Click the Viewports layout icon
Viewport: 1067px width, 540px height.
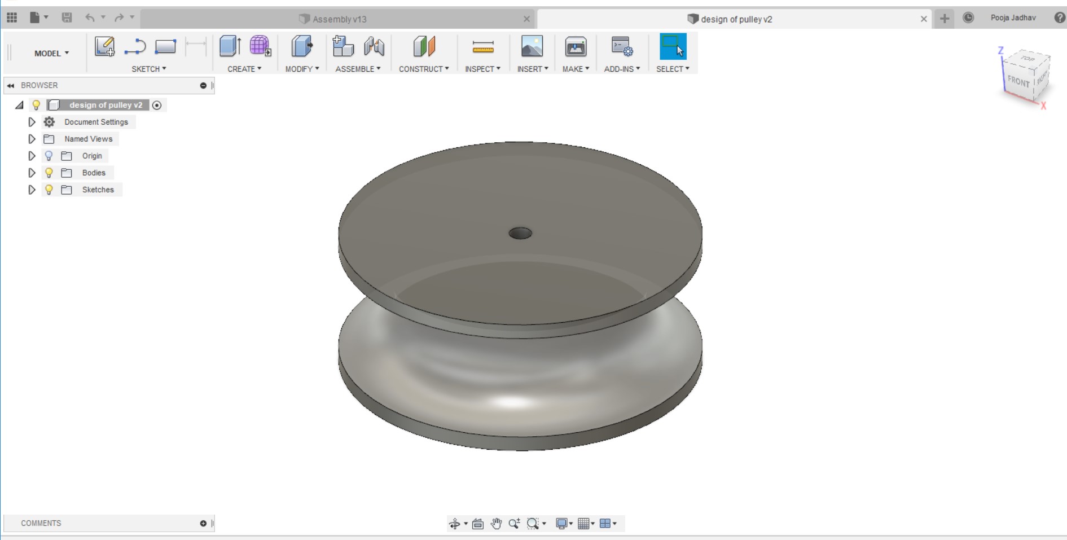click(x=605, y=524)
